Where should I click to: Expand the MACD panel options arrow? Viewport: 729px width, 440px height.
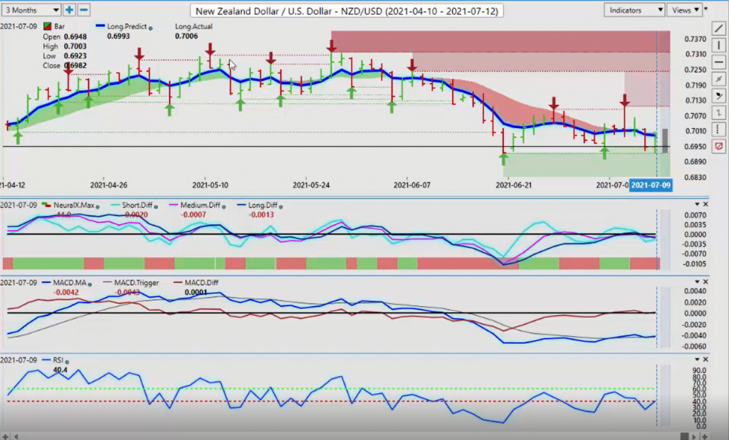click(697, 282)
